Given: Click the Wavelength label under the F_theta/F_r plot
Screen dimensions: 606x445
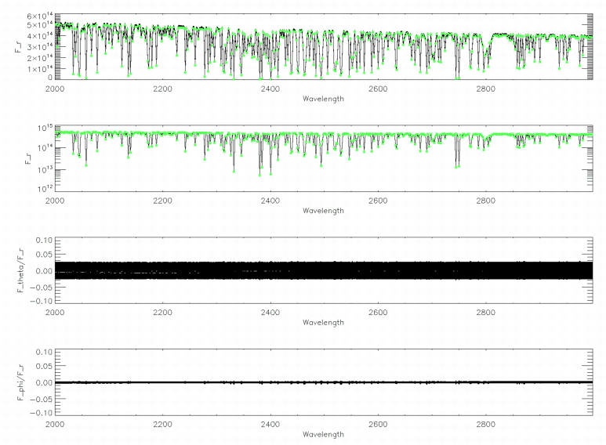Looking at the screenshot, I should coord(322,323).
